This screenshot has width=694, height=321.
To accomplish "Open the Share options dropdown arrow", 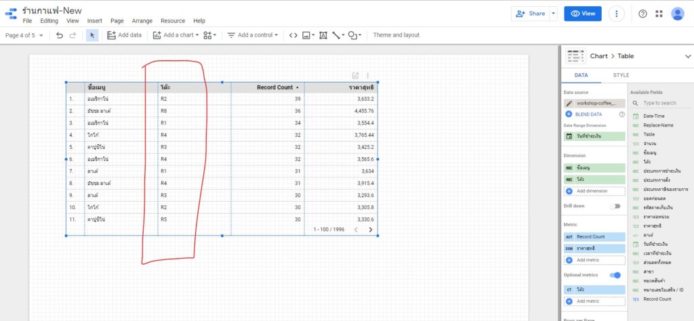I will click(x=553, y=14).
